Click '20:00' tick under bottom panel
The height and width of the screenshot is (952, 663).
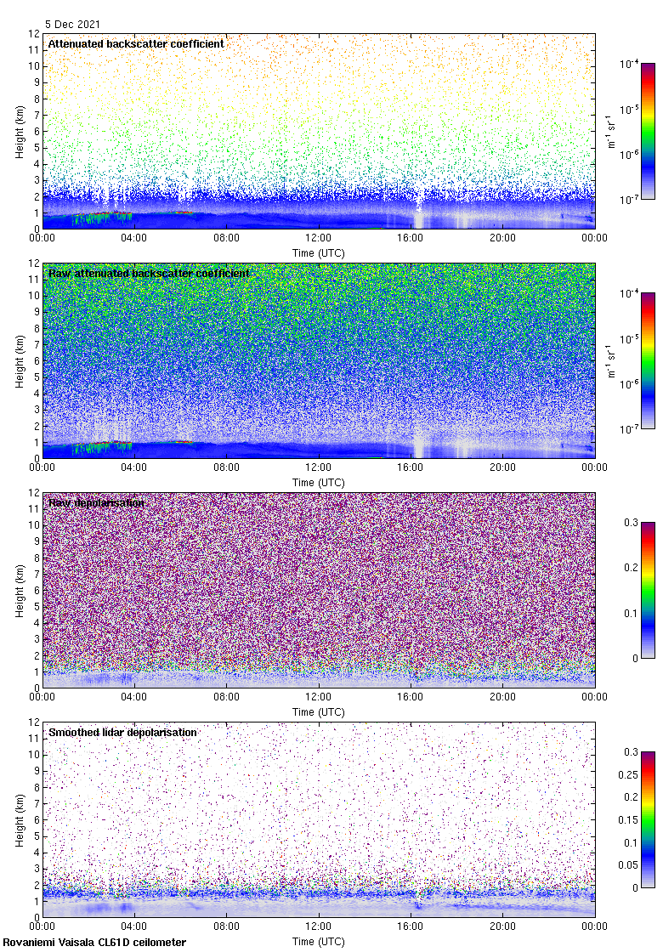click(502, 926)
